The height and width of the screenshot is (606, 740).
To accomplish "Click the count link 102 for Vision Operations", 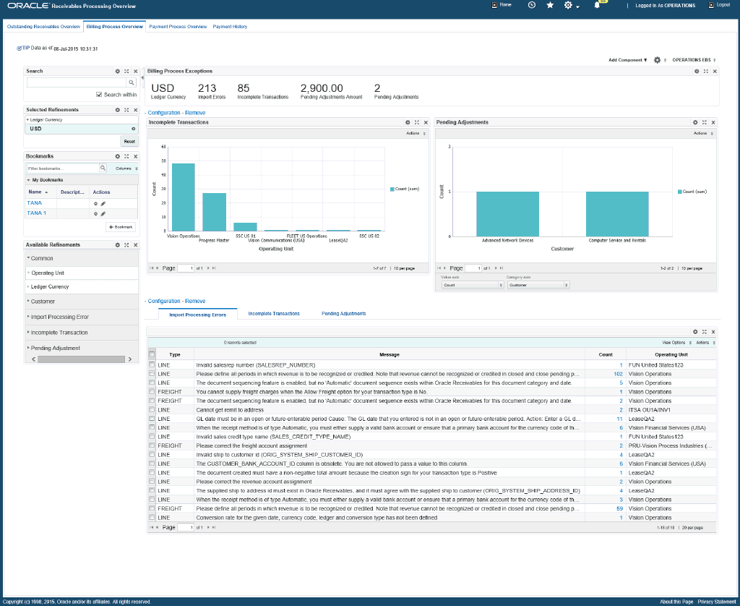I will [618, 374].
